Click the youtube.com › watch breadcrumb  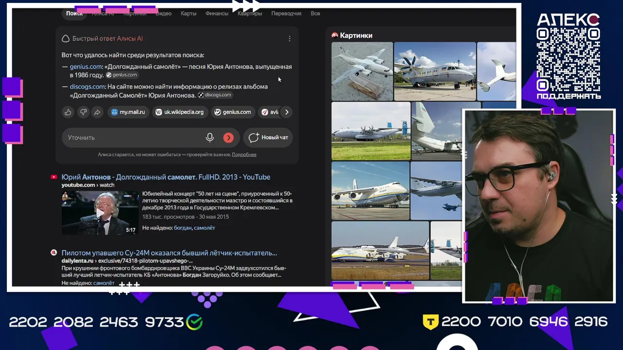pyautogui.click(x=88, y=185)
